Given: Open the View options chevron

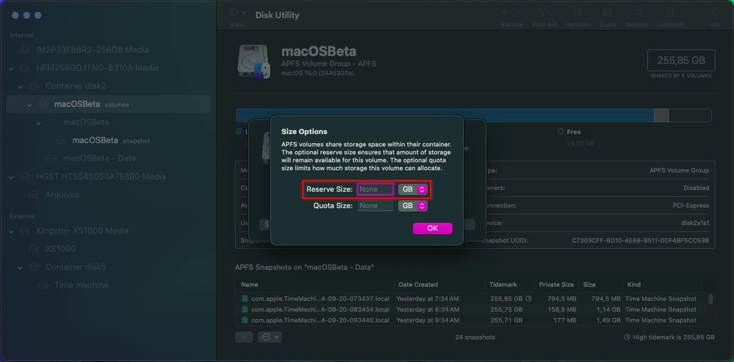Looking at the screenshot, I should [x=244, y=12].
